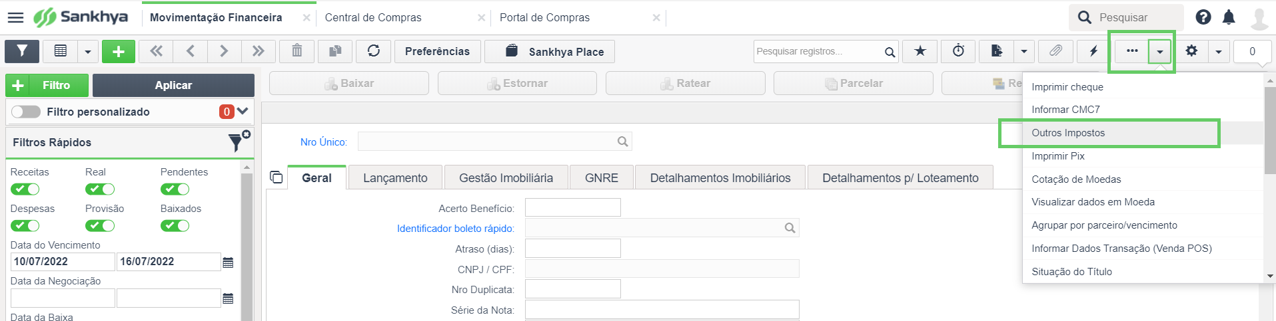Click the Nro Único link label
Screen dimensions: 1276x321
coord(324,142)
